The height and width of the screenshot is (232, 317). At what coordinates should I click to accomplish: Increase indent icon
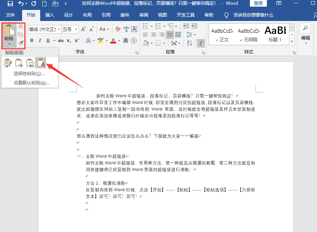click(x=194, y=26)
